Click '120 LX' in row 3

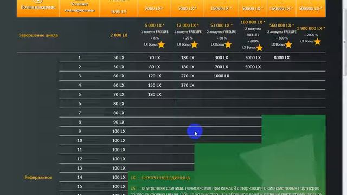pyautogui.click(x=154, y=76)
